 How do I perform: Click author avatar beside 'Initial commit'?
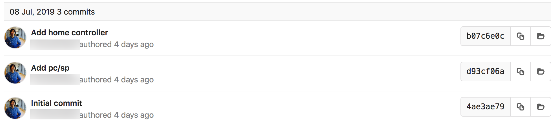[x=15, y=108]
